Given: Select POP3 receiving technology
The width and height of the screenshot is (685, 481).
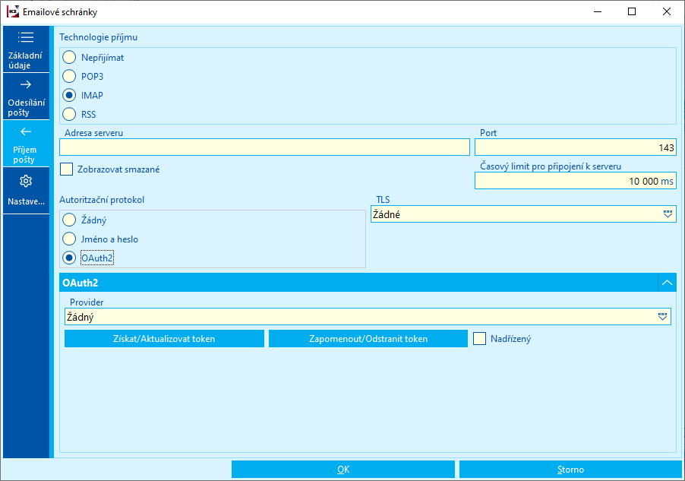Looking at the screenshot, I should 69,76.
